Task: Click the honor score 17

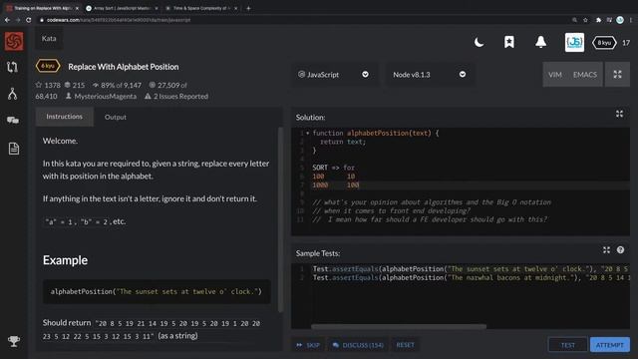Action: (626, 43)
